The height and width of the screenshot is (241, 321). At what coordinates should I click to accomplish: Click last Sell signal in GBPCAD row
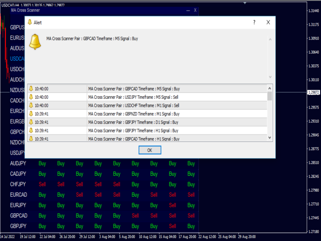[191, 215]
